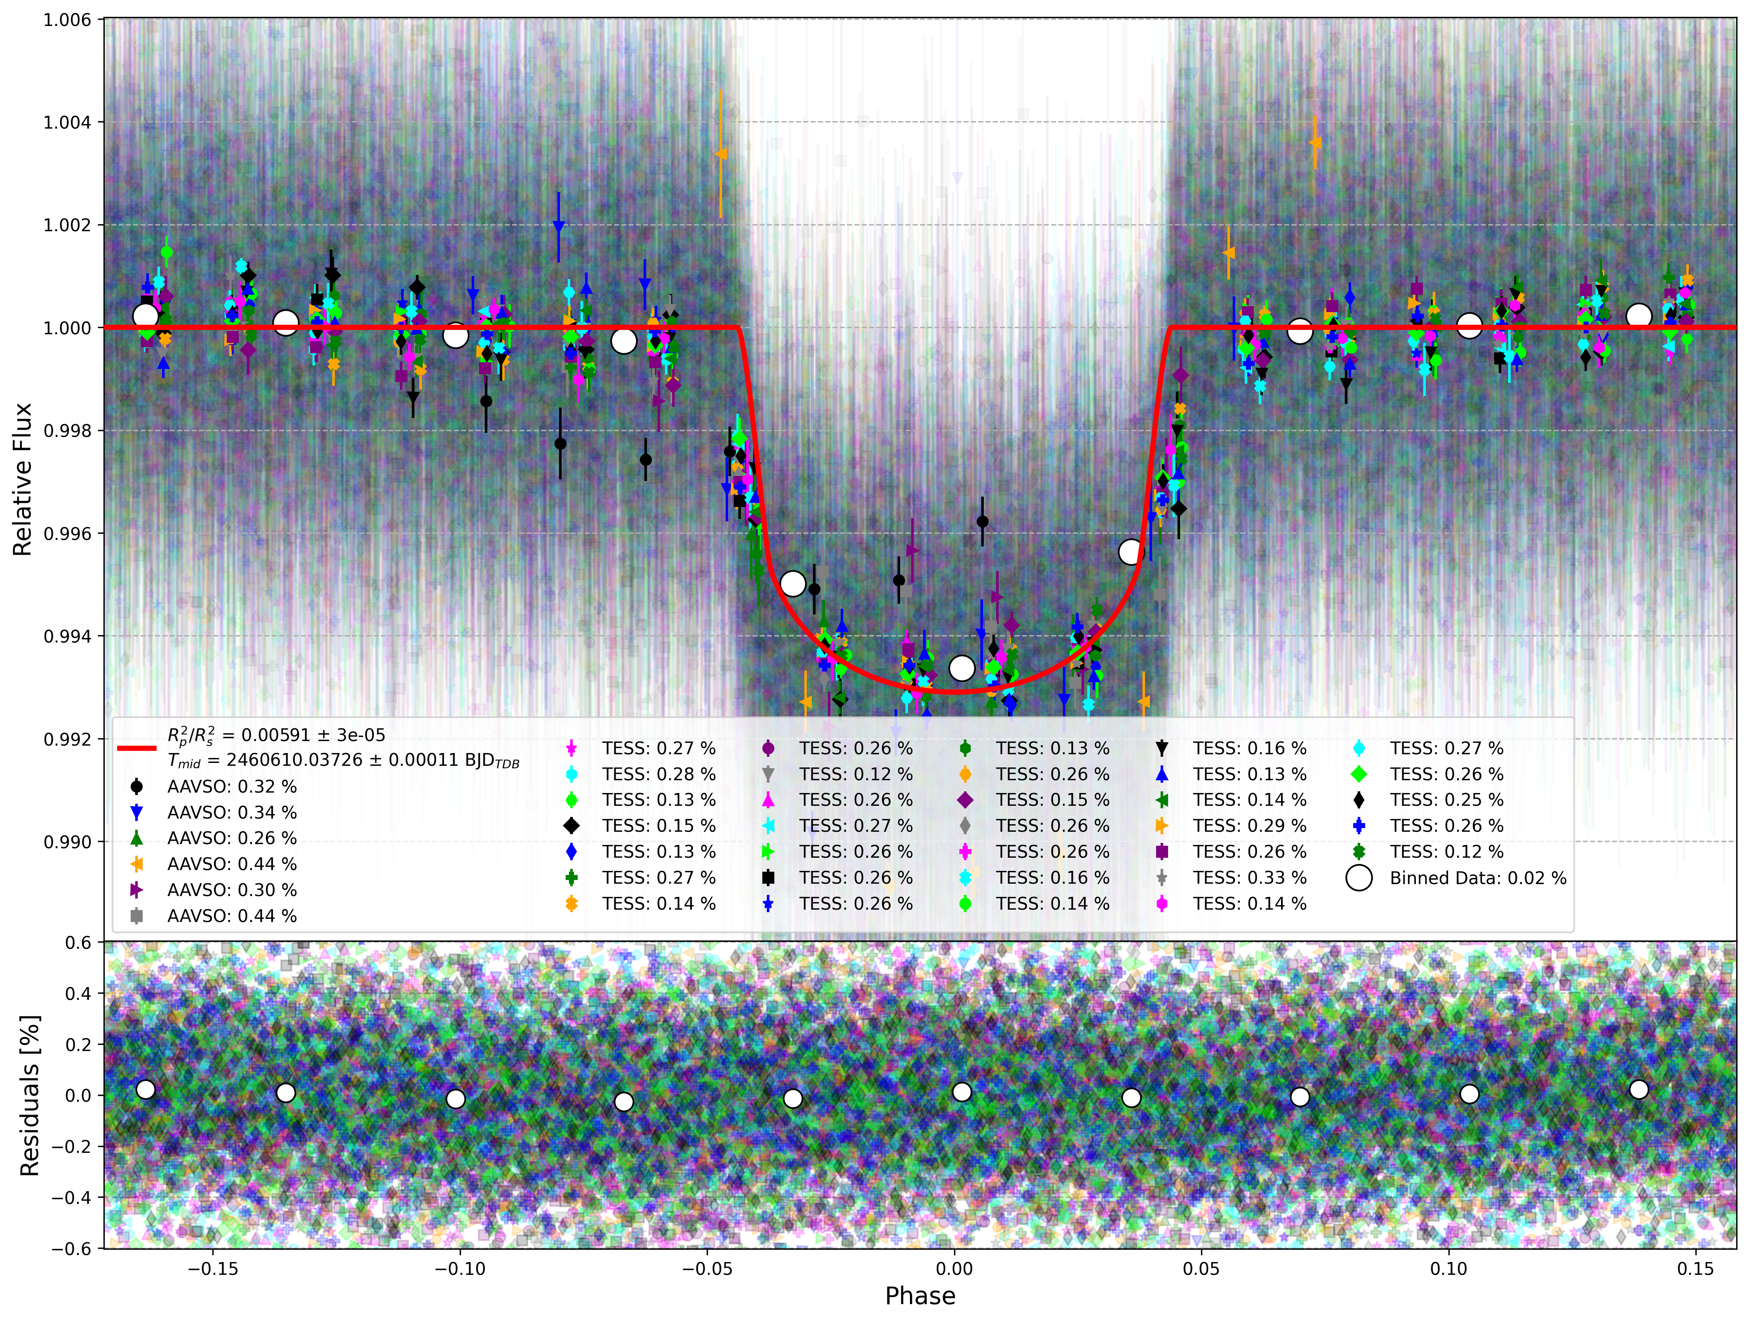Click the "Phase" x-axis label
The height and width of the screenshot is (1321, 1749).
coord(920,1297)
